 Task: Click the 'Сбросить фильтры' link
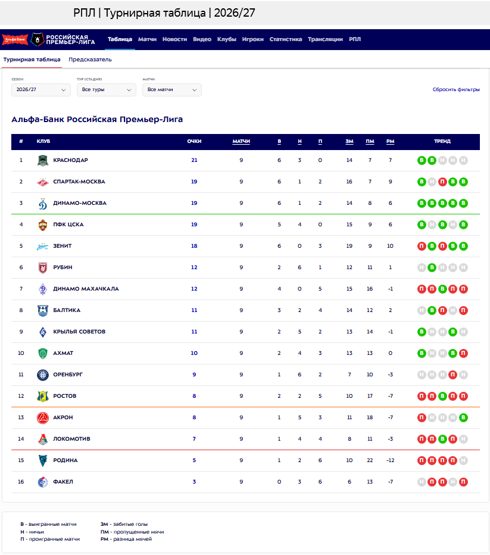pos(456,89)
